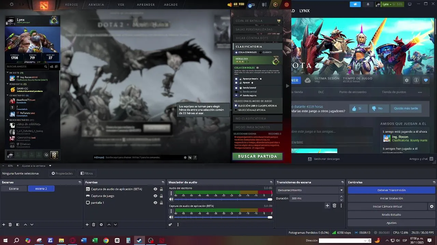Add a source with plus icon in Fuentes
The height and width of the screenshot is (245, 437).
point(87,225)
